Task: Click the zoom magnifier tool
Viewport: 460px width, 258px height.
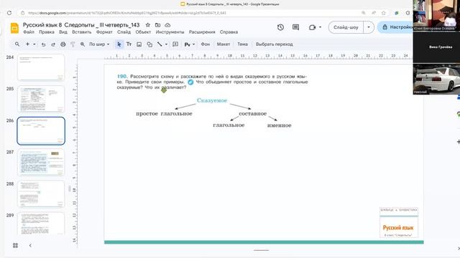Action: point(83,44)
